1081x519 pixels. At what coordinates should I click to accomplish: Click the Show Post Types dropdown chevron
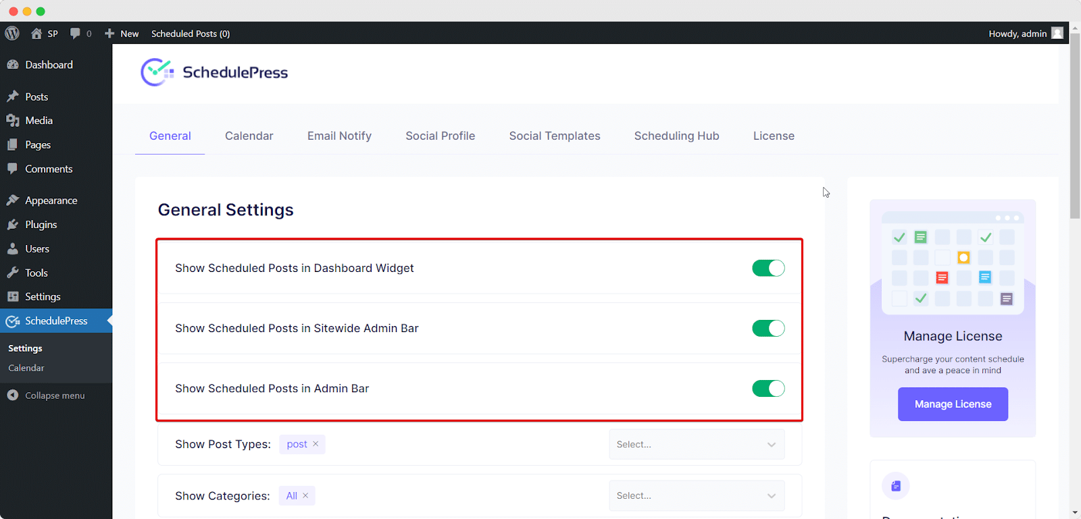pos(772,444)
